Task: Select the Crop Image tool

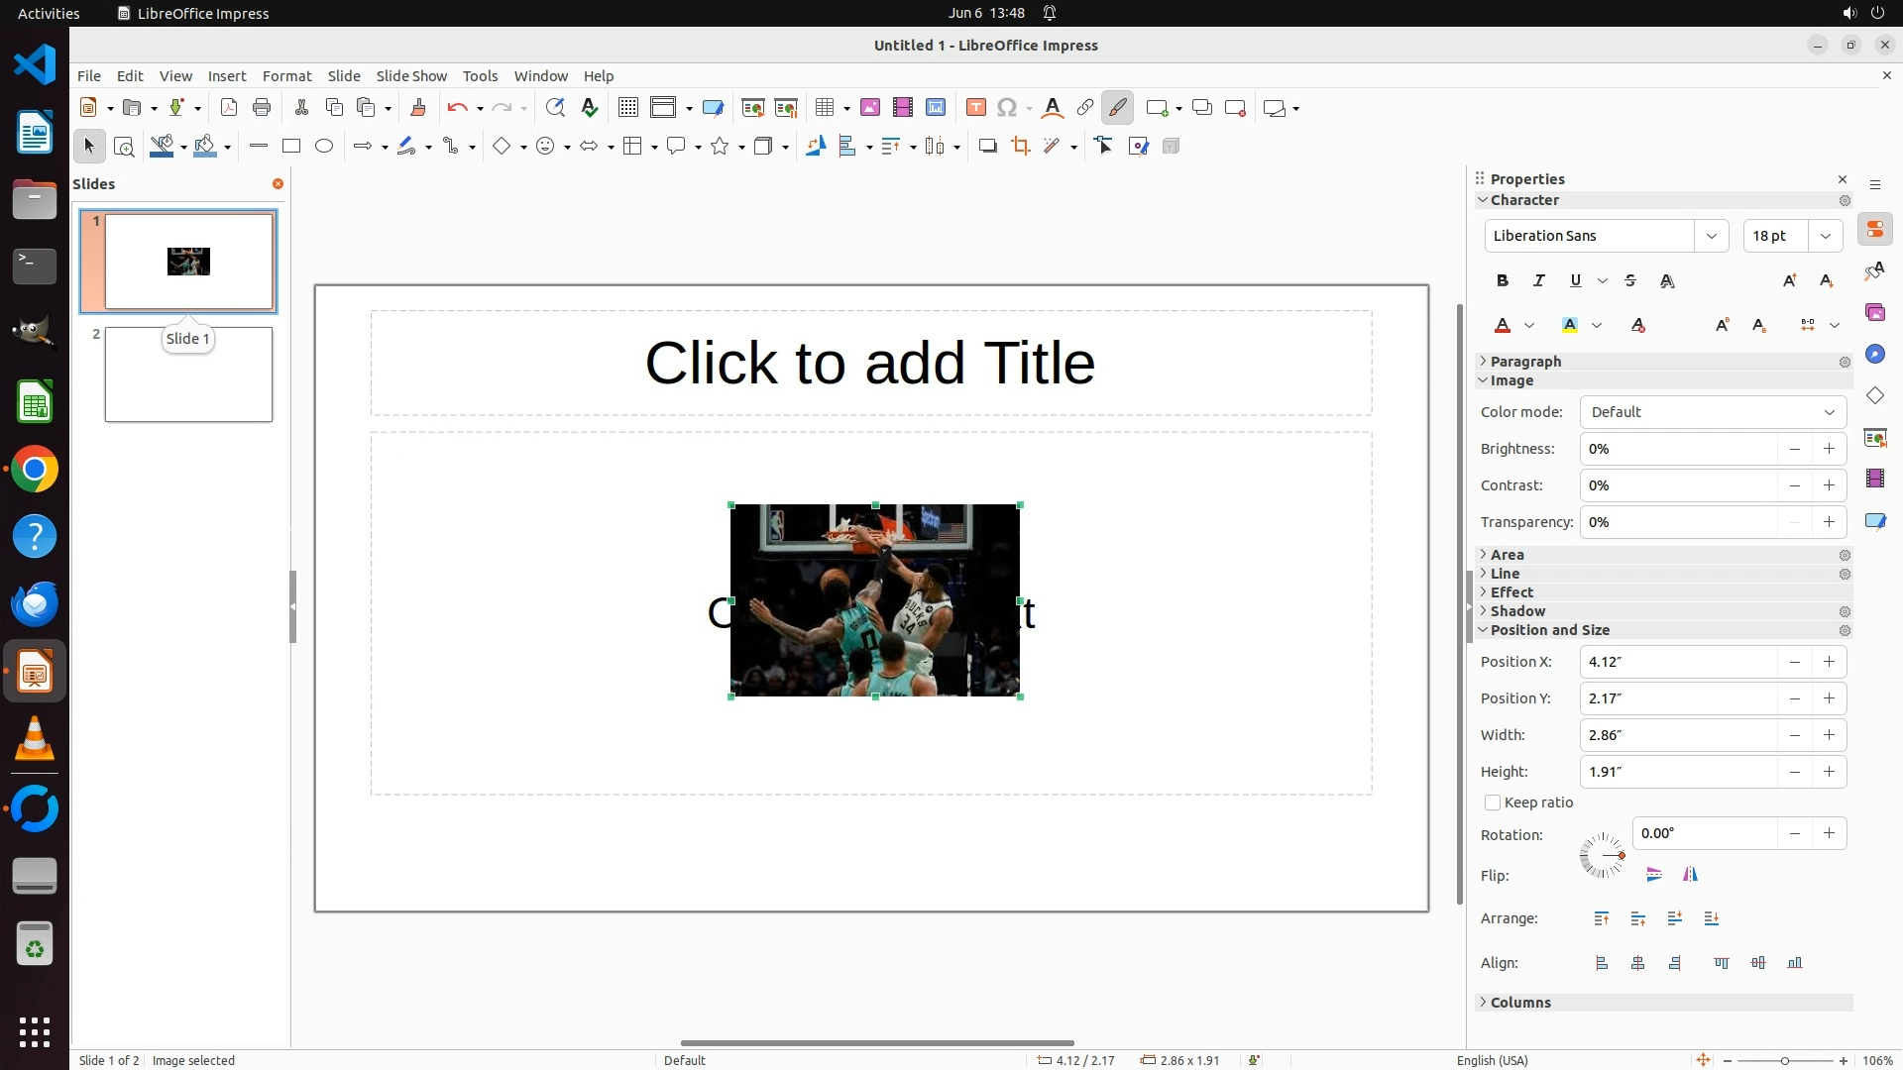Action: (1020, 147)
